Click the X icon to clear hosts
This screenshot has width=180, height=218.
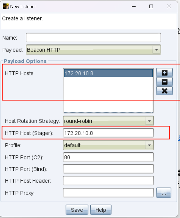pos(164,91)
